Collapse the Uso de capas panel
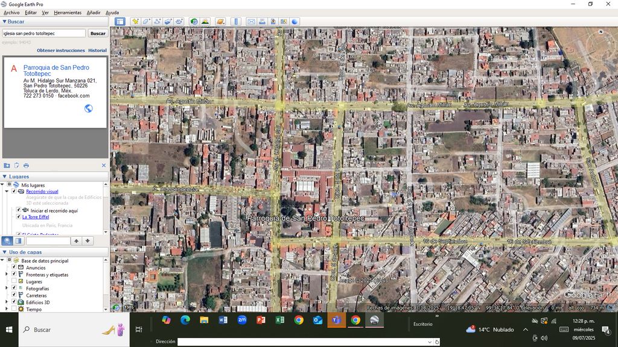Image resolution: width=618 pixels, height=347 pixels. [4, 252]
